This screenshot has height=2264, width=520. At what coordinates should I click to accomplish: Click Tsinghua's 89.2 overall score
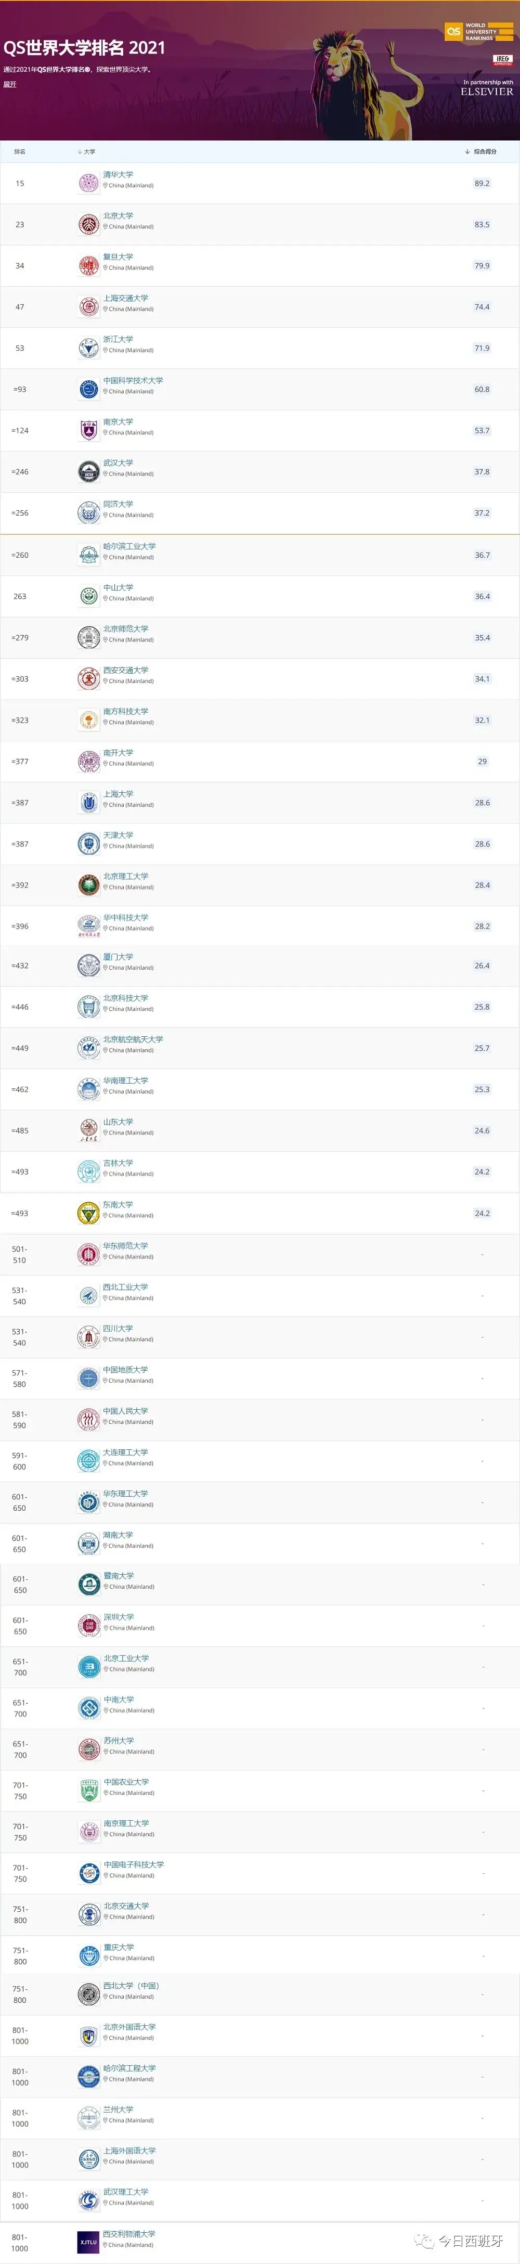[482, 183]
